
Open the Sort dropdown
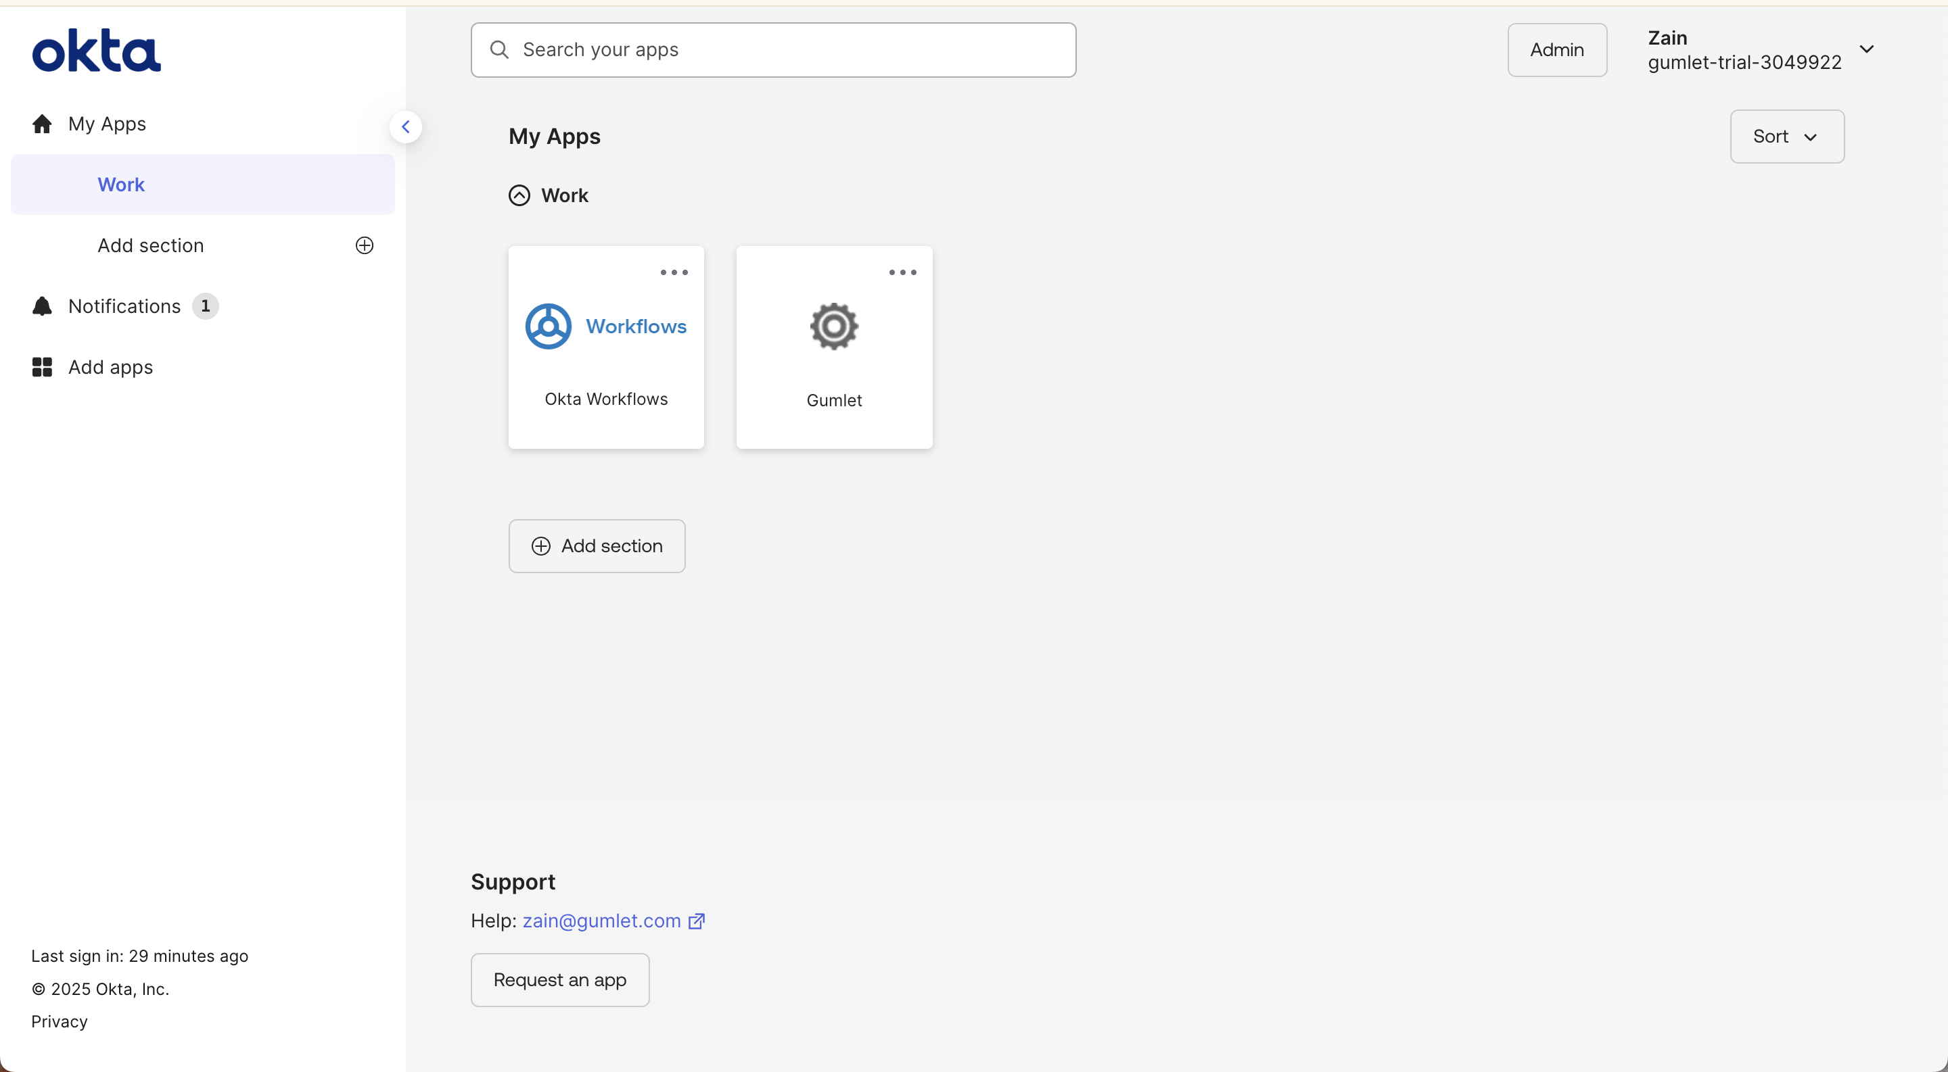click(1787, 137)
